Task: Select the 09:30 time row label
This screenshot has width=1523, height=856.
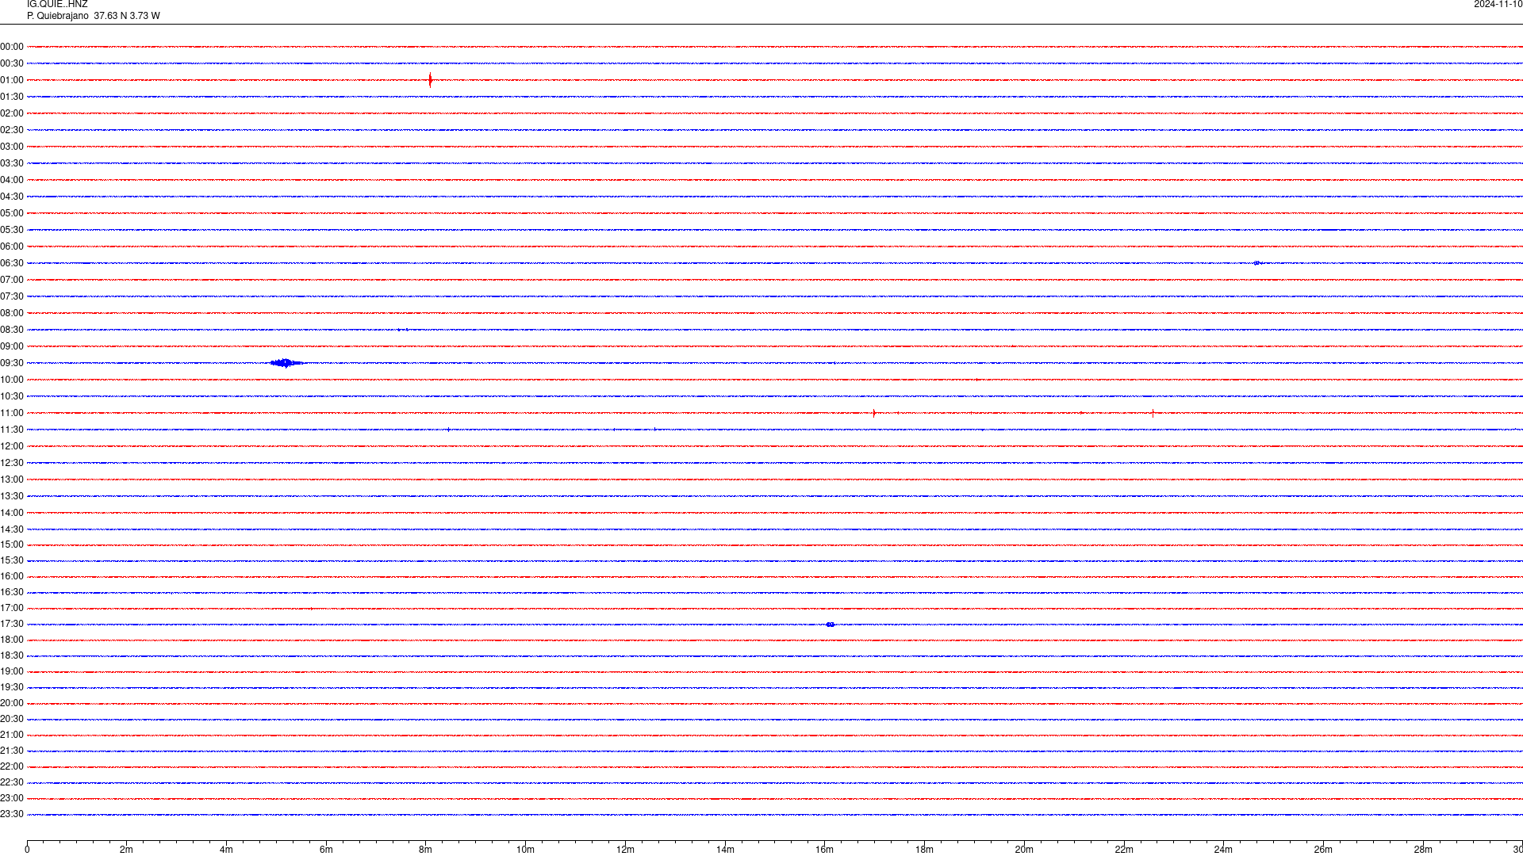Action: pyautogui.click(x=12, y=363)
